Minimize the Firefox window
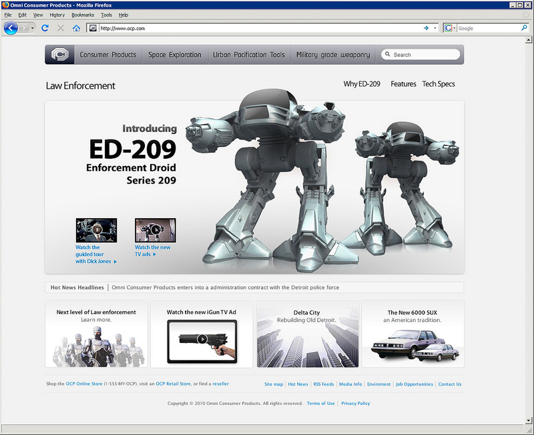The width and height of the screenshot is (534, 435). pyautogui.click(x=513, y=5)
